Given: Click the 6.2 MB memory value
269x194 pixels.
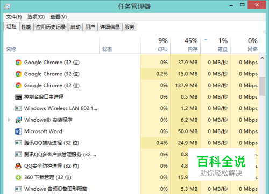Looking at the screenshot, I should (189, 120).
